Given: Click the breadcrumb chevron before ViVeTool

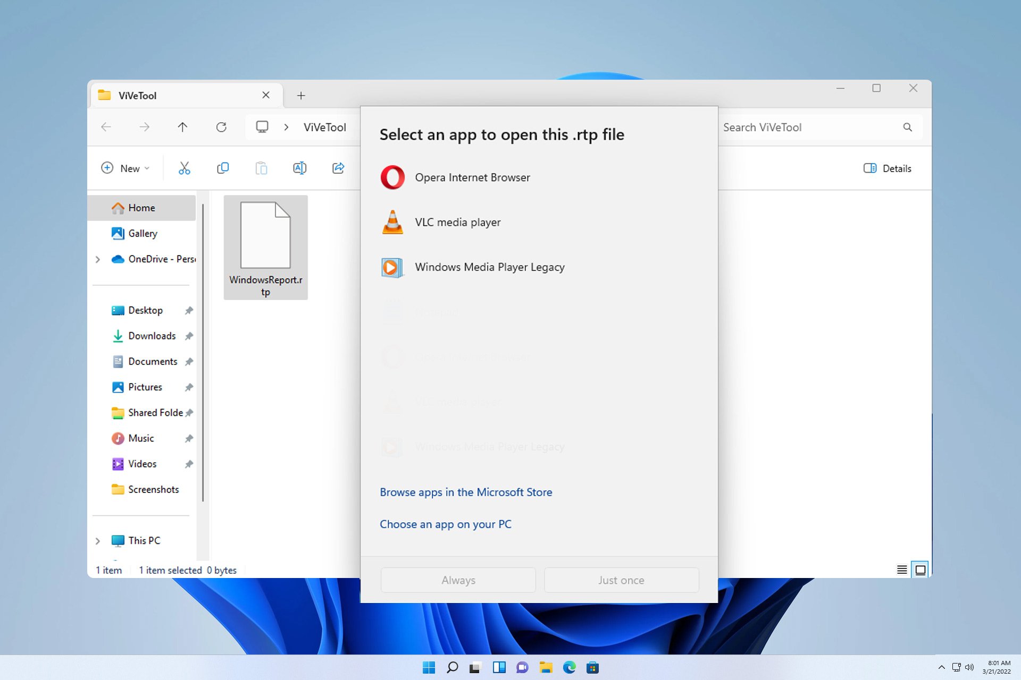Looking at the screenshot, I should click(286, 127).
